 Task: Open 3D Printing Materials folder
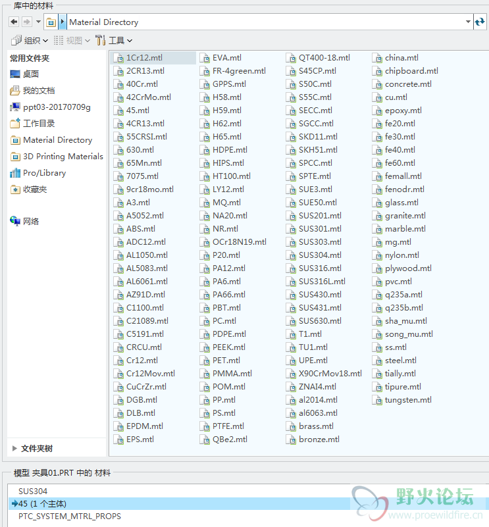point(57,157)
